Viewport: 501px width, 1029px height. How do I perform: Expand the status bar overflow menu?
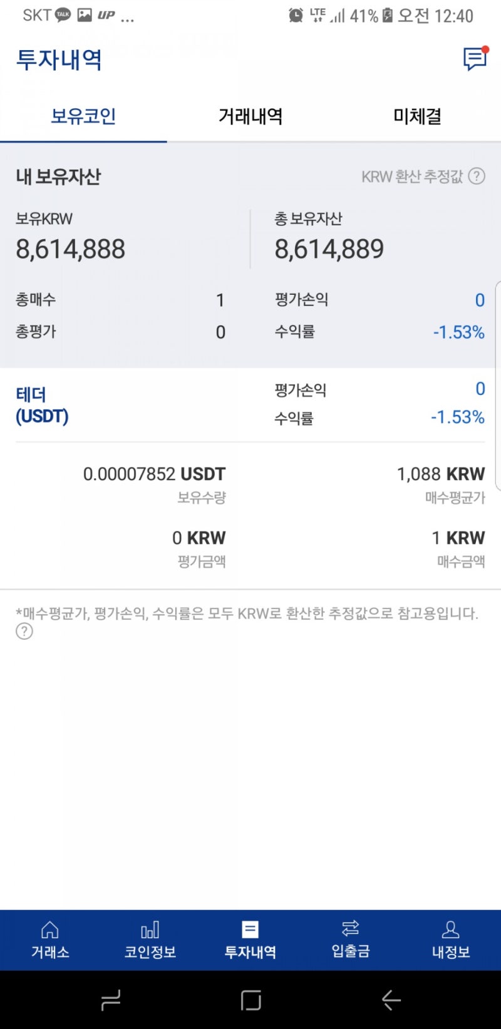128,17
